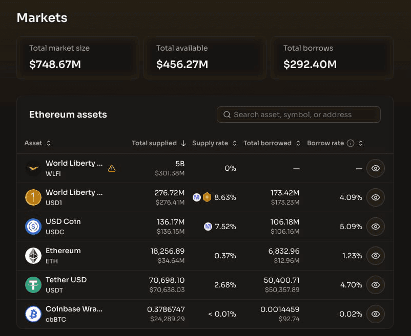Screen dimensions: 411x336
Task: Click the Borrow rate info icon
Action: coord(351,143)
